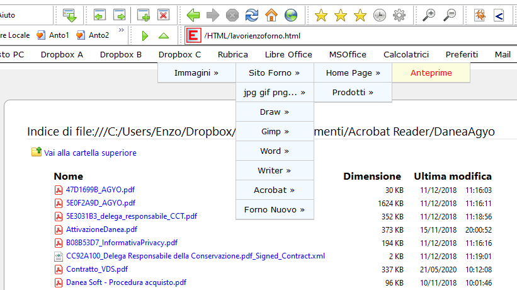Expand the Forno Nuovo submenu
517x290 pixels.
pyautogui.click(x=275, y=209)
